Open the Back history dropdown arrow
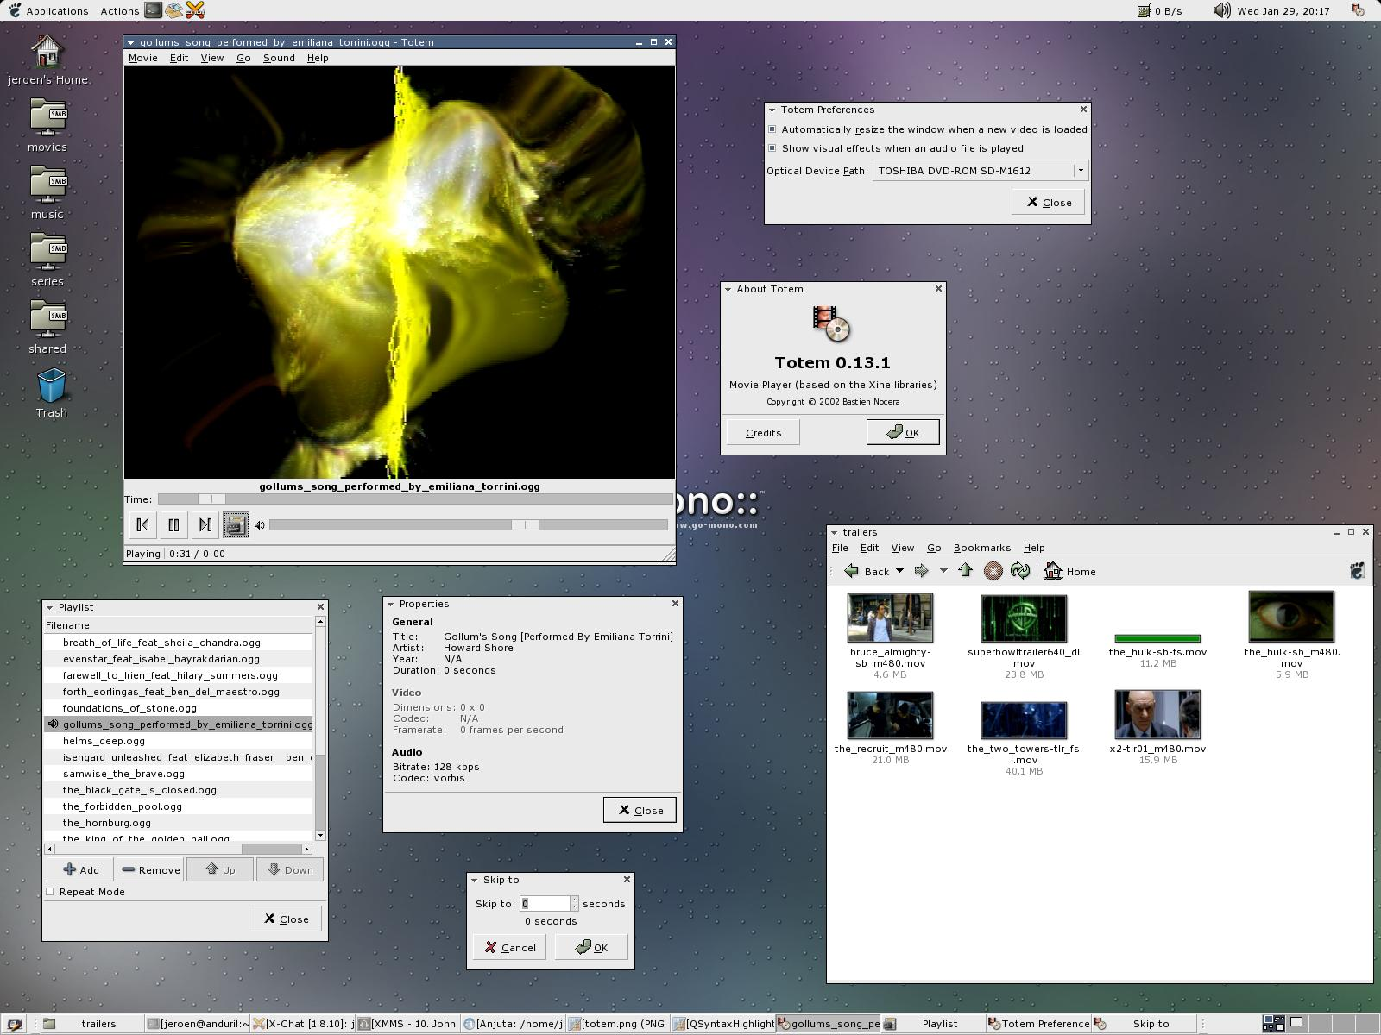 [x=899, y=571]
